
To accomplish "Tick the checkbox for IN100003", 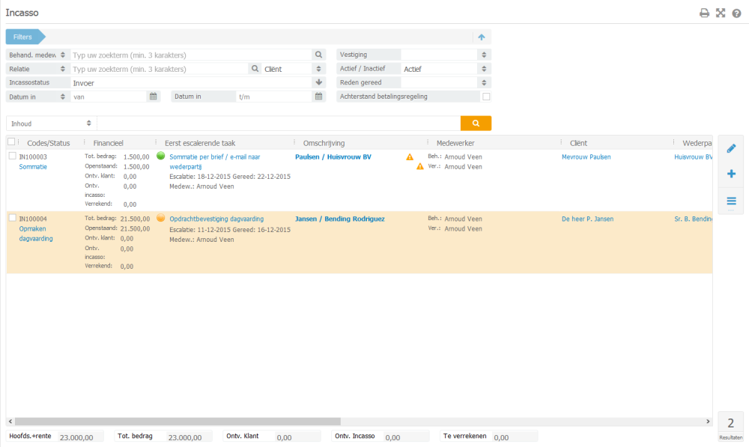I will tap(13, 156).
